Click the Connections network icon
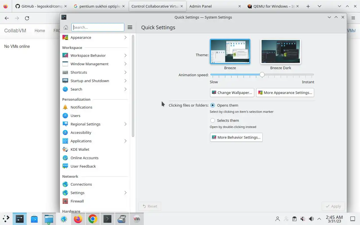 pos(65,184)
